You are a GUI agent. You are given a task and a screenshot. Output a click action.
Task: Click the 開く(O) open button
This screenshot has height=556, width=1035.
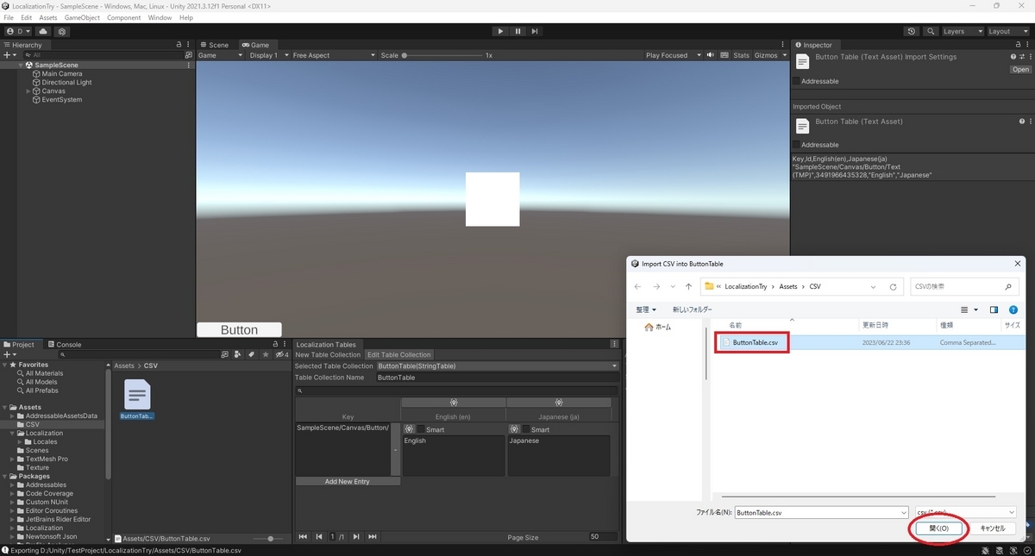939,528
